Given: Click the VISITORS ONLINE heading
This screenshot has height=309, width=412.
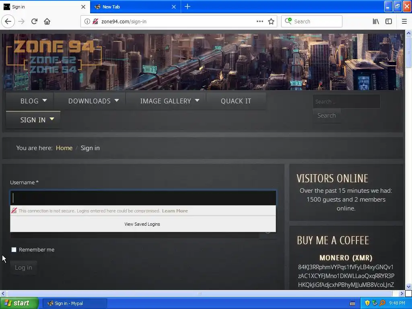Looking at the screenshot, I should click(332, 178).
